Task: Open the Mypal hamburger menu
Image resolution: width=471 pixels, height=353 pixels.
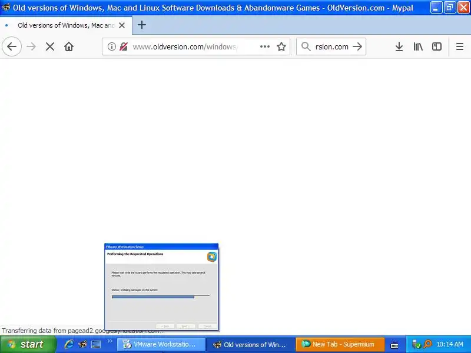Action: pos(460,46)
